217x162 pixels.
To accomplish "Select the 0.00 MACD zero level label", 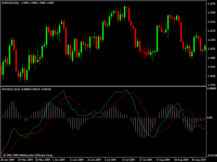I will tap(210, 118).
